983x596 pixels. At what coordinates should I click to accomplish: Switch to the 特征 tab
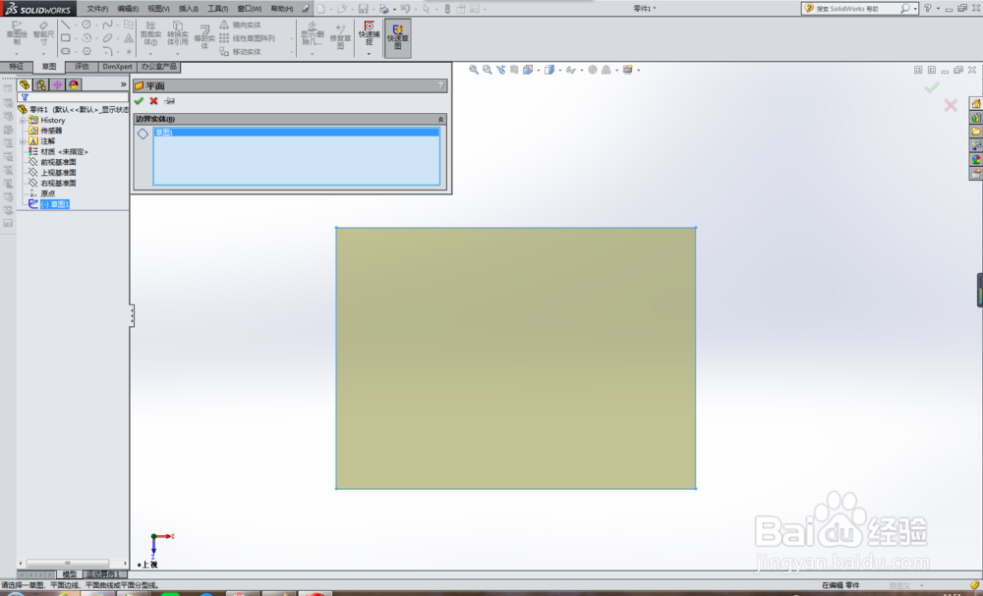pyautogui.click(x=17, y=67)
